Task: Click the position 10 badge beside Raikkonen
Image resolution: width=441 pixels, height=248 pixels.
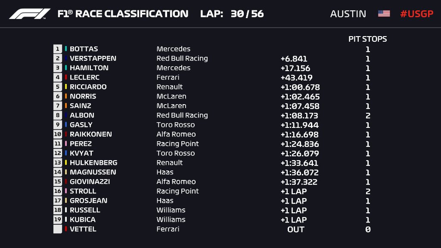Action: coord(58,134)
